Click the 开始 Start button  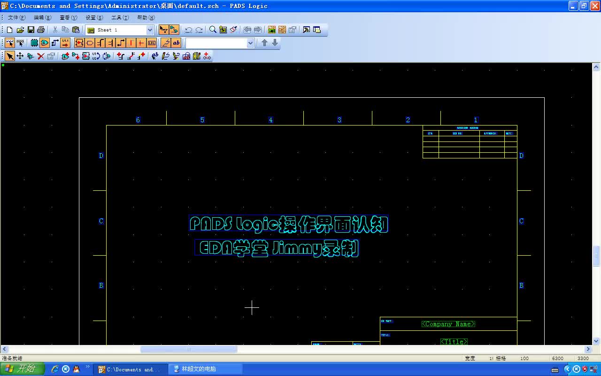pos(22,369)
